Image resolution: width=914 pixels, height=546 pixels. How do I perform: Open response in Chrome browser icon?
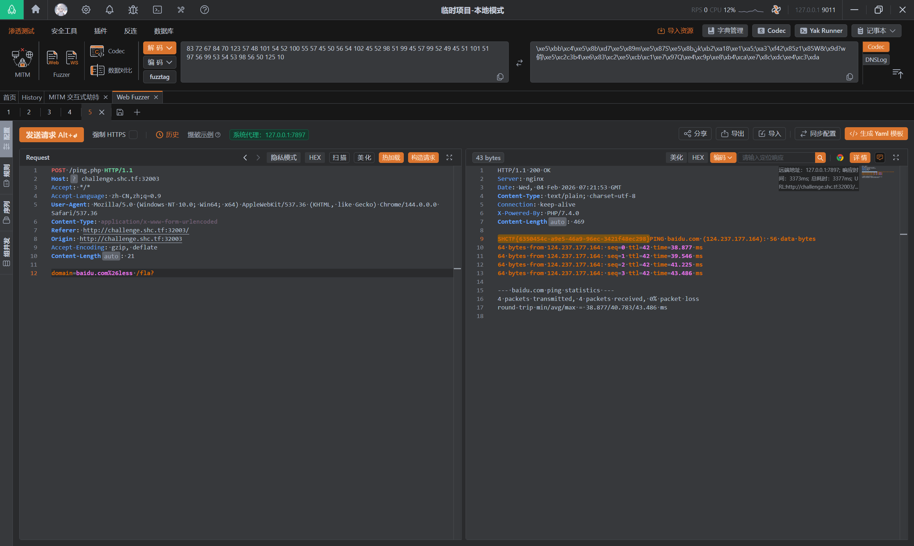840,158
